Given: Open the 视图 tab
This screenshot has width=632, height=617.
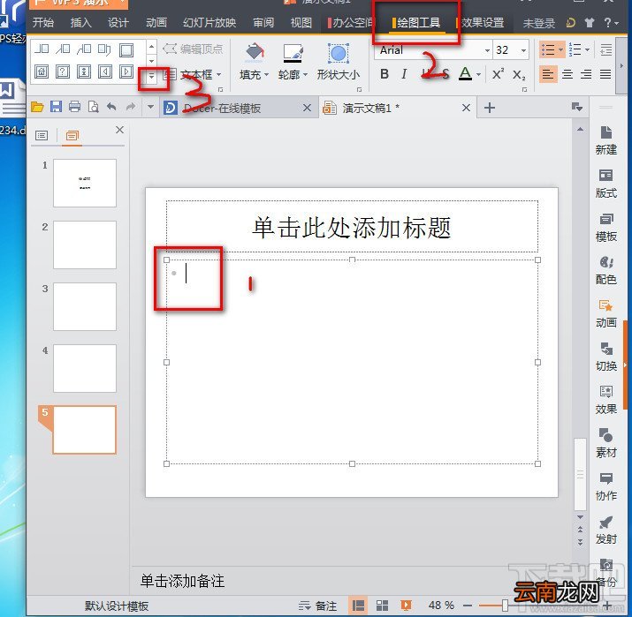Looking at the screenshot, I should click(x=301, y=23).
